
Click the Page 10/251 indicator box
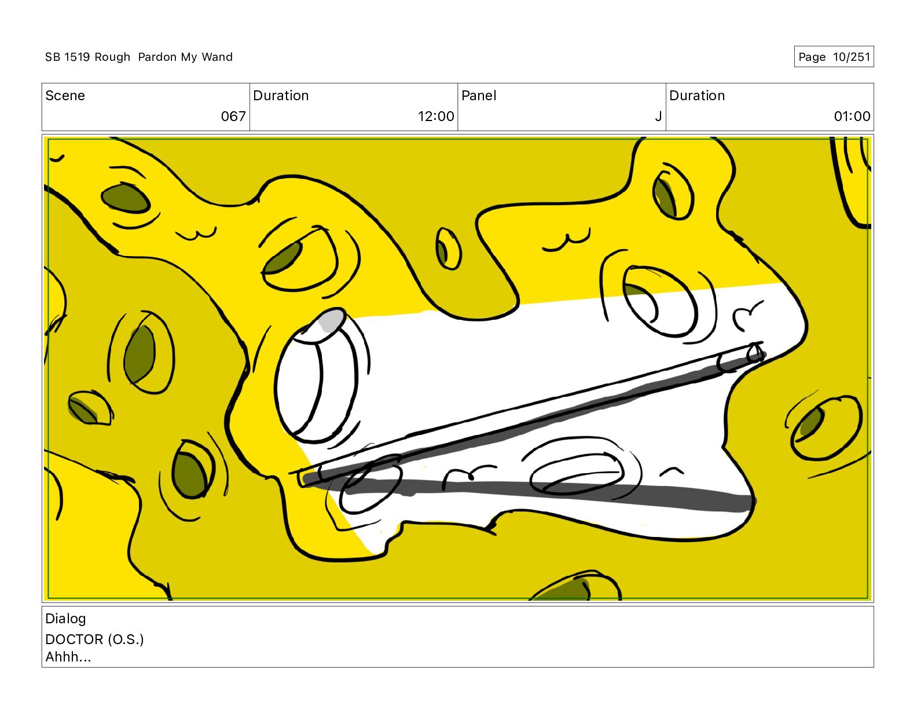(x=834, y=57)
